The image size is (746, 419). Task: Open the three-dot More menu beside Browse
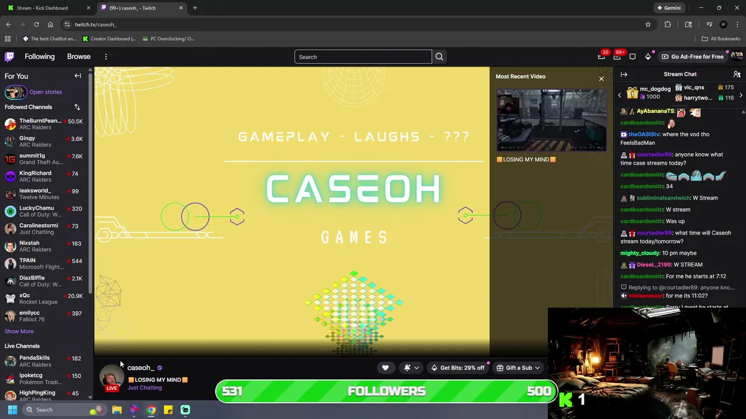pos(106,56)
